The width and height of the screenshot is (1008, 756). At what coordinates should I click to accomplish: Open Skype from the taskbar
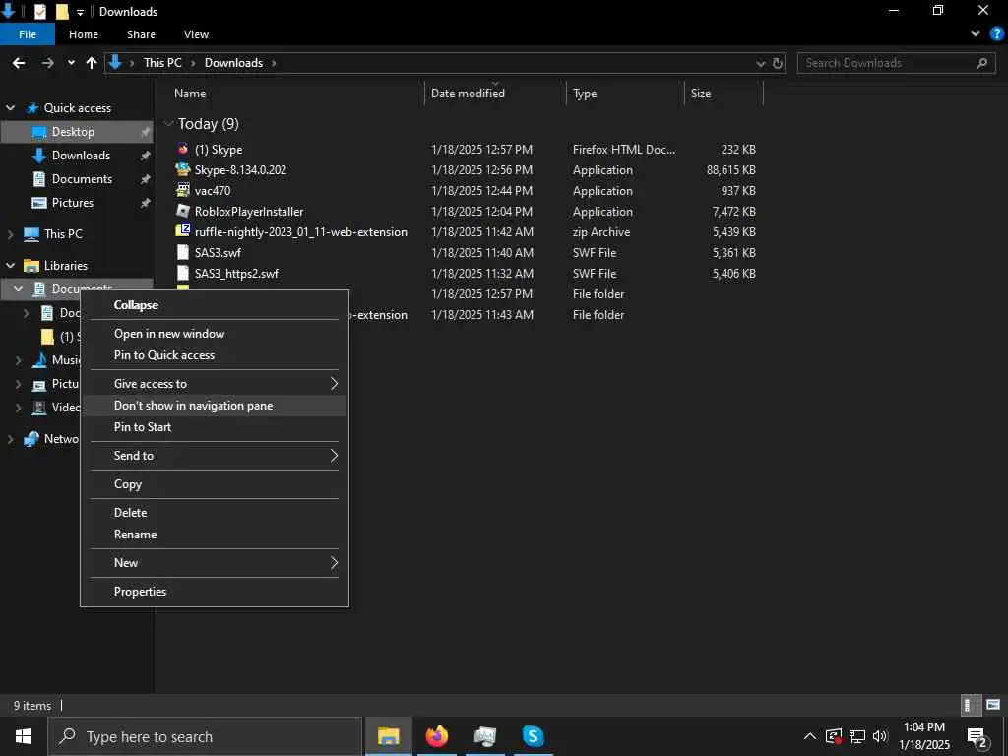tap(533, 736)
